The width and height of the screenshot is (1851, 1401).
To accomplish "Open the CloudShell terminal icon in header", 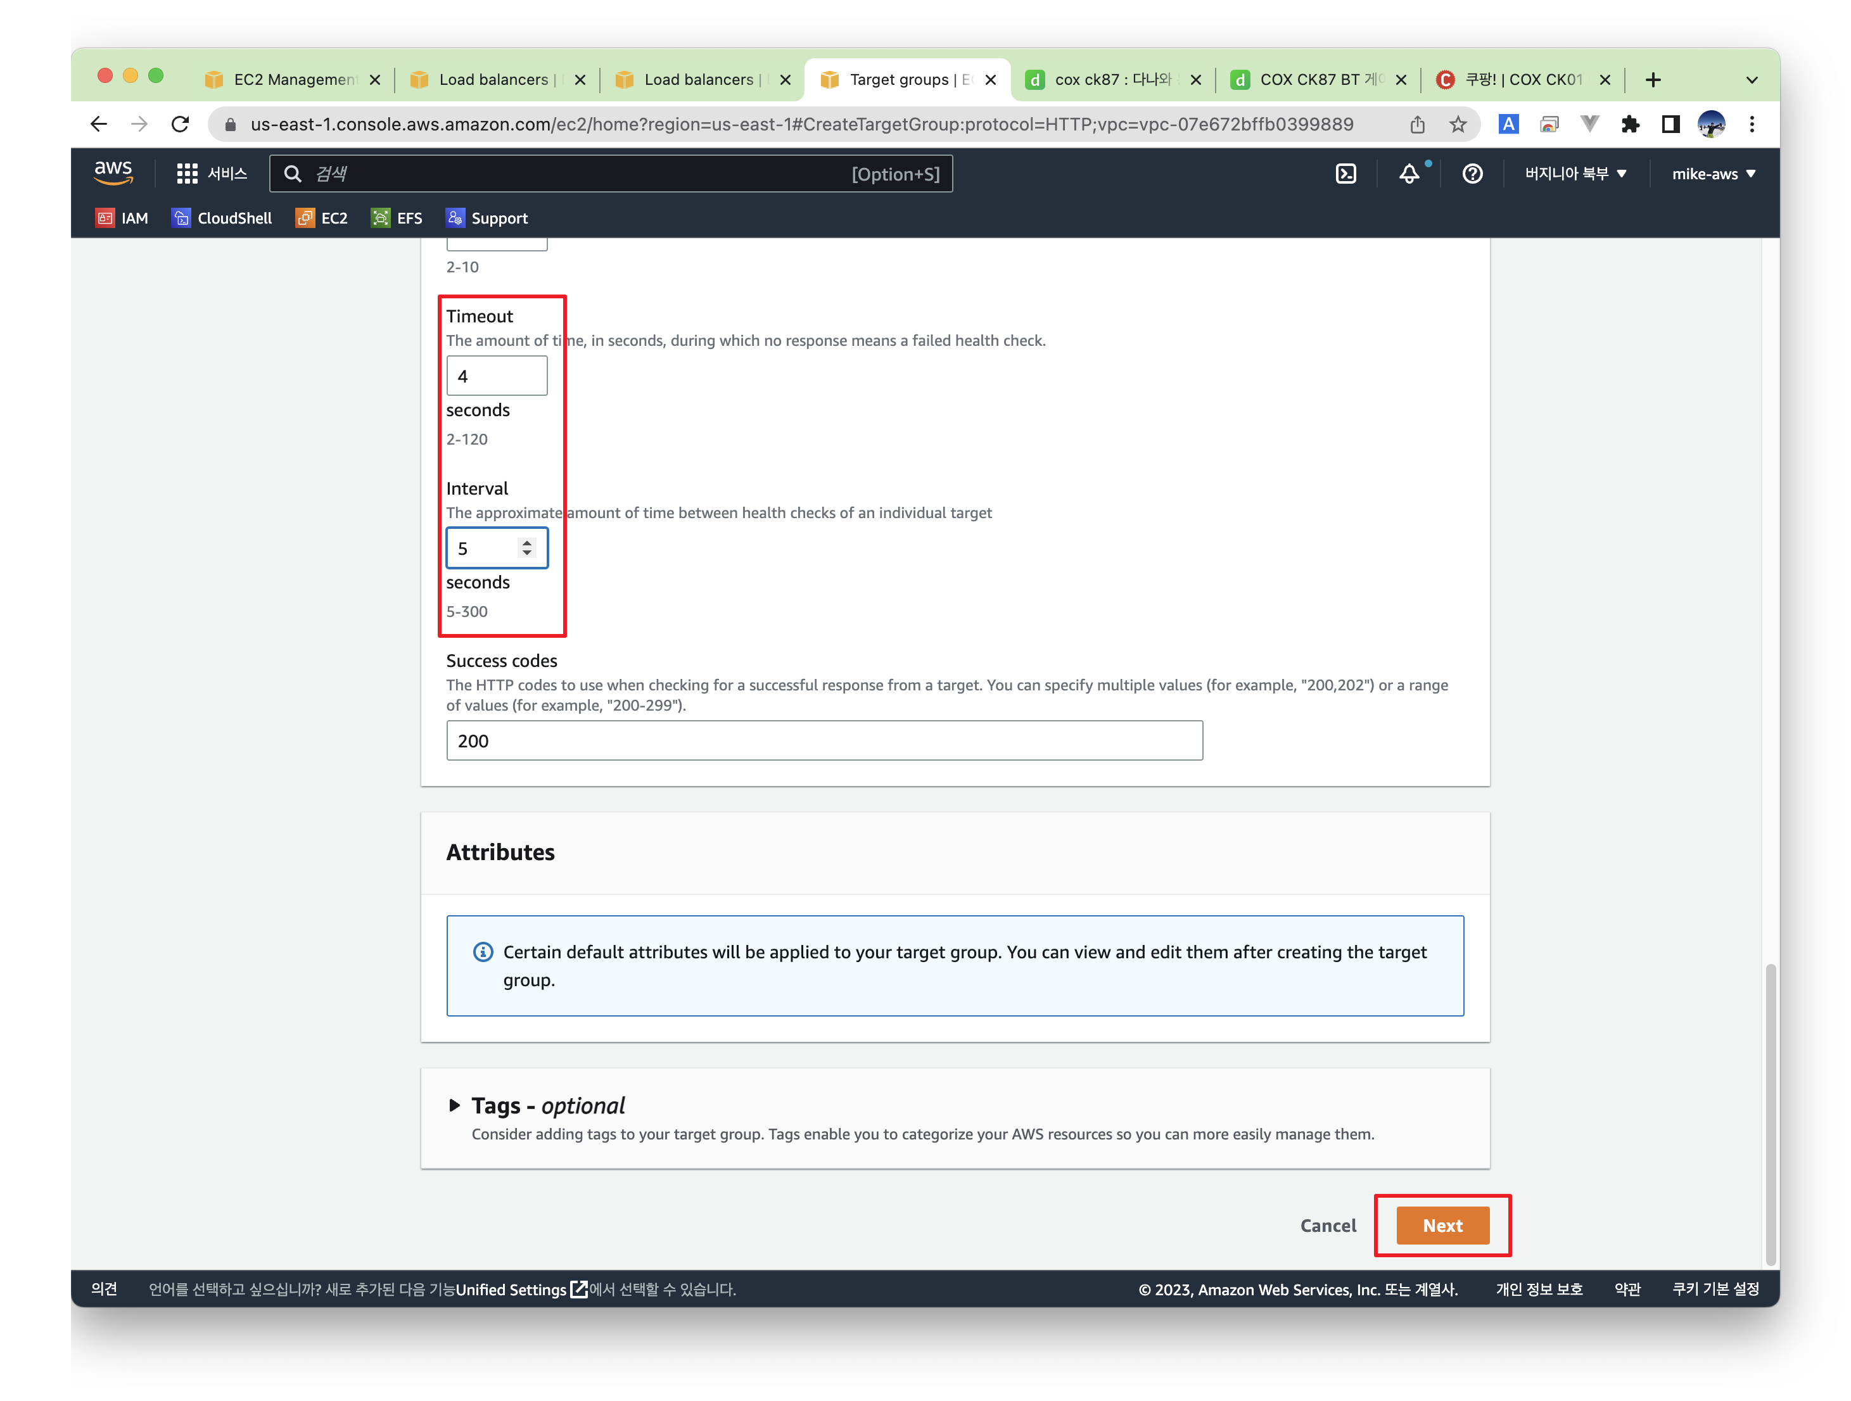I will (1345, 174).
